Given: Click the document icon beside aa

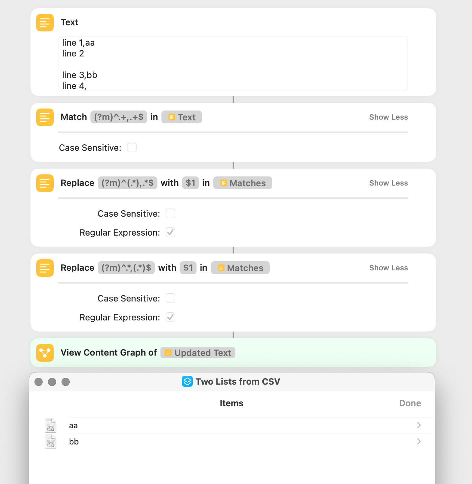Looking at the screenshot, I should [x=51, y=426].
